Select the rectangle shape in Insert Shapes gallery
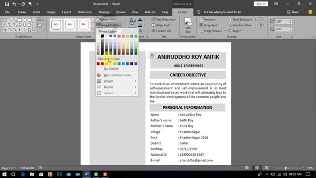Screen dimensions: 316x178 point(20,20)
